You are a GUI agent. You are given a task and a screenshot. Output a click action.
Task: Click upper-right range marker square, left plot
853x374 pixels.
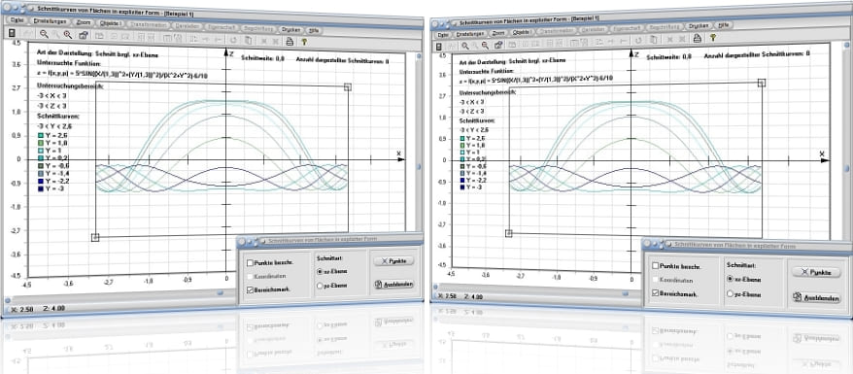click(348, 87)
